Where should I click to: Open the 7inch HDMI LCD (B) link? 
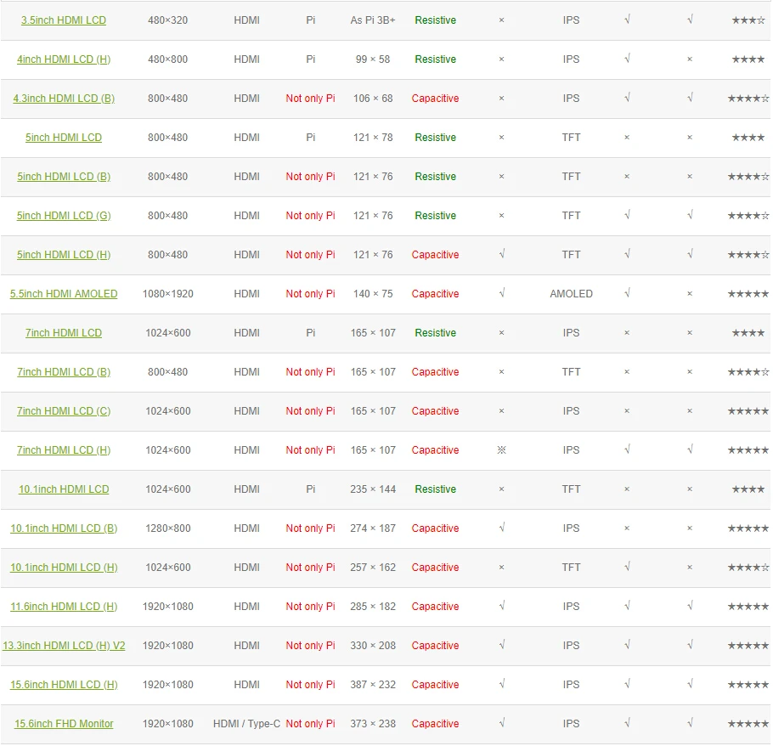[64, 372]
